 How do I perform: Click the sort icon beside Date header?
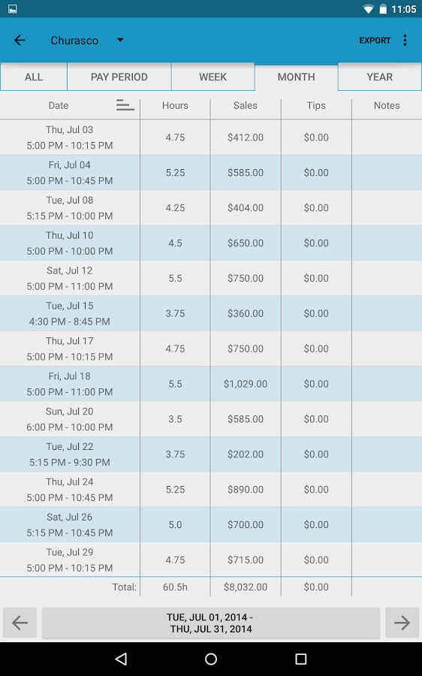click(x=125, y=105)
